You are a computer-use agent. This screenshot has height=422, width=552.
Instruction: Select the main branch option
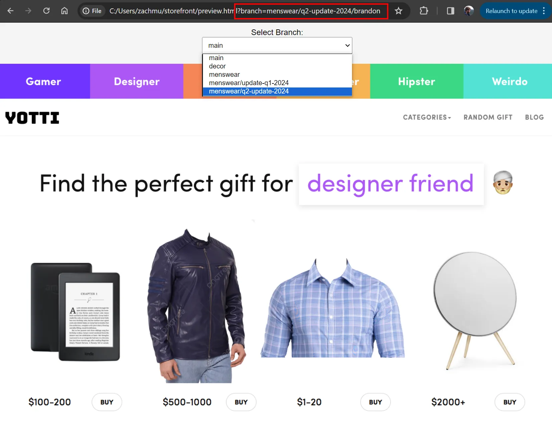(216, 57)
